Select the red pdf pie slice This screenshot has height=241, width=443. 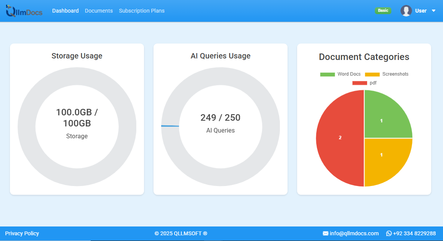(340, 138)
